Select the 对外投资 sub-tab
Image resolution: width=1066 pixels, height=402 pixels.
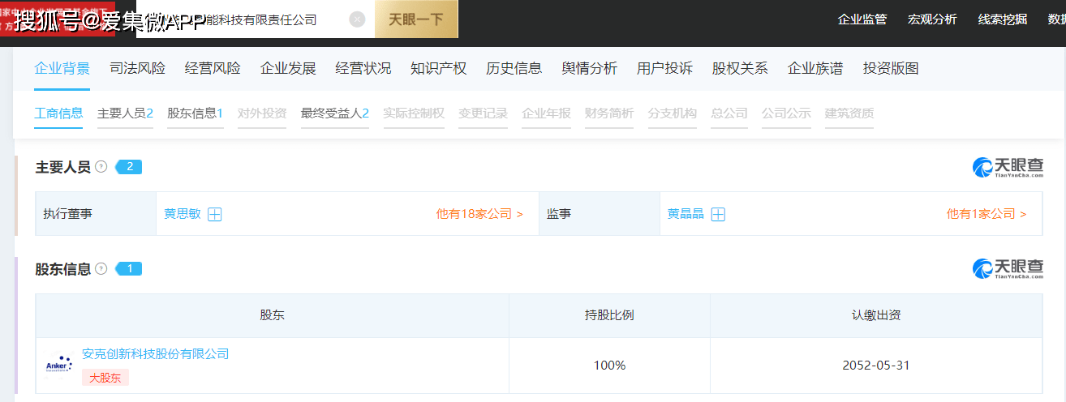click(262, 113)
